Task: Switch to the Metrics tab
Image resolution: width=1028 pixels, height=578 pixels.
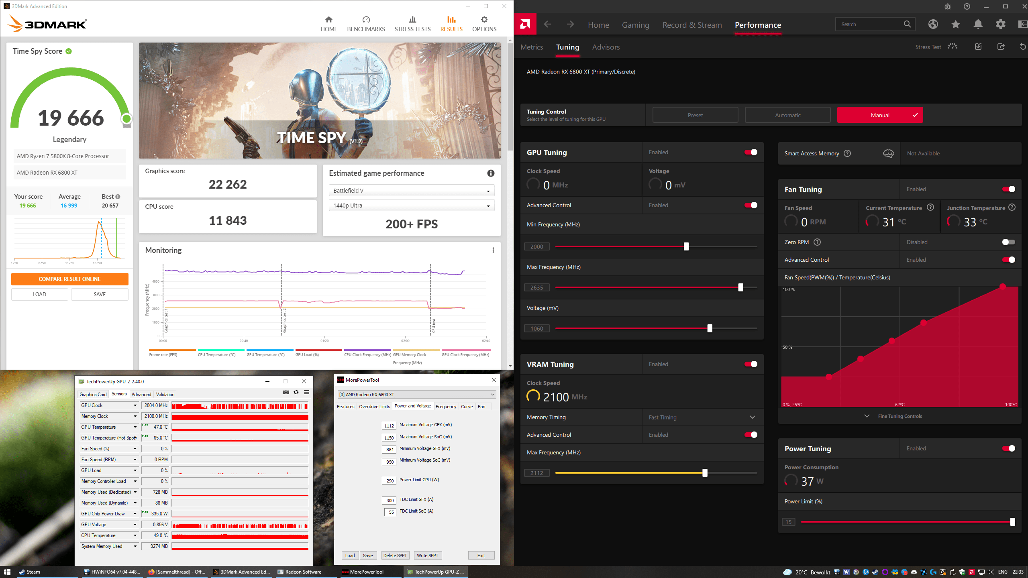Action: point(531,47)
